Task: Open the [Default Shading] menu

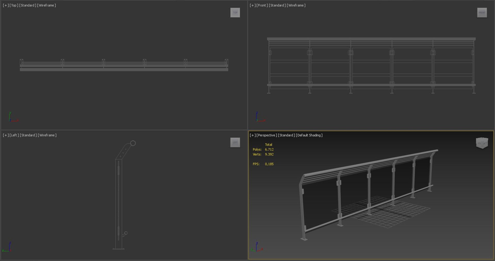Action: tap(309, 135)
